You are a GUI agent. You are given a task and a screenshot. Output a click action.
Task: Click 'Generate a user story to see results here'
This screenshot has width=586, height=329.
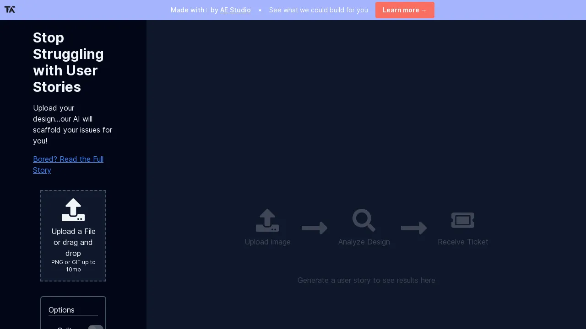coord(366,280)
